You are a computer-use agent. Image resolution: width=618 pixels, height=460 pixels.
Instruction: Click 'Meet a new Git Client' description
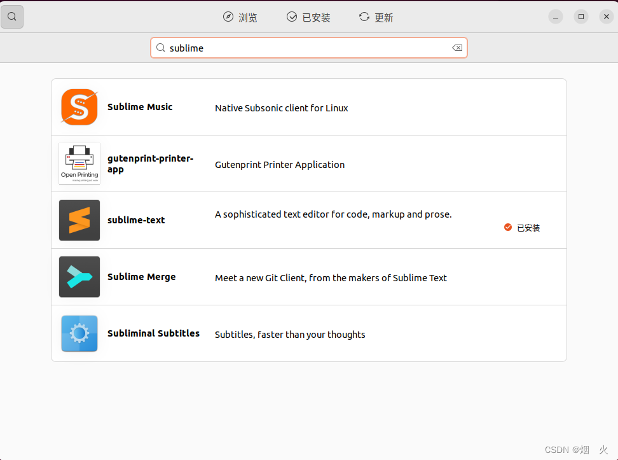coord(331,278)
